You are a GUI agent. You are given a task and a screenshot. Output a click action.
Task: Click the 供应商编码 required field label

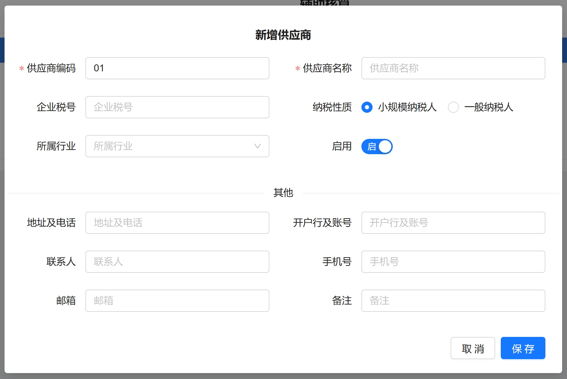tap(51, 68)
